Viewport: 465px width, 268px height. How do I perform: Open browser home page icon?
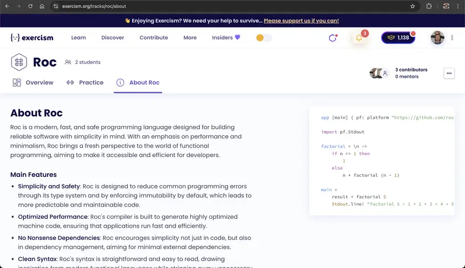point(42,6)
